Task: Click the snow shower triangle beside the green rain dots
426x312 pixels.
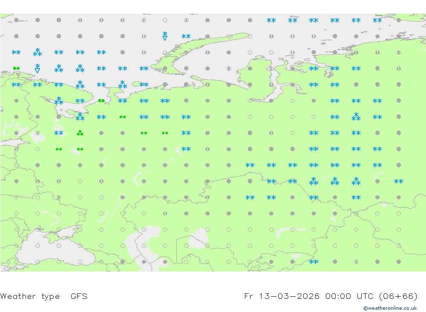Action: (37, 69)
